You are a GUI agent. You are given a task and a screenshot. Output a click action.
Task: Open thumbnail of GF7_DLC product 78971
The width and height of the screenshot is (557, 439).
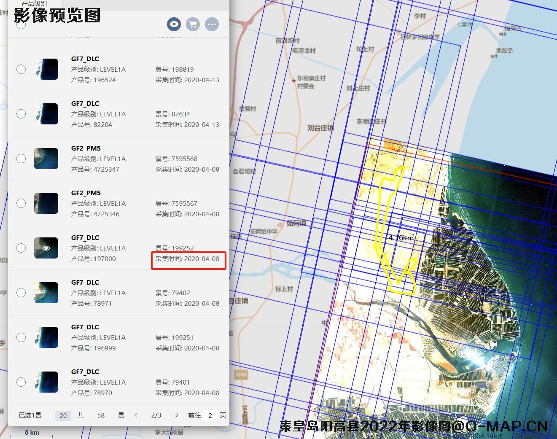coord(46,293)
